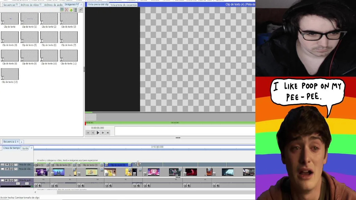Click the FX icon on the last audio clip
356x200 pixels.
point(214,185)
